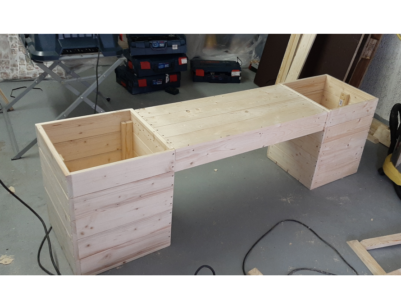Click the top black letterbox bar
401x301 pixels.
[x=200, y=17]
